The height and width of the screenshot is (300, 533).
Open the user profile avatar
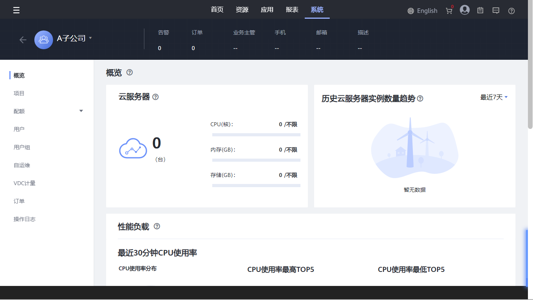[464, 10]
